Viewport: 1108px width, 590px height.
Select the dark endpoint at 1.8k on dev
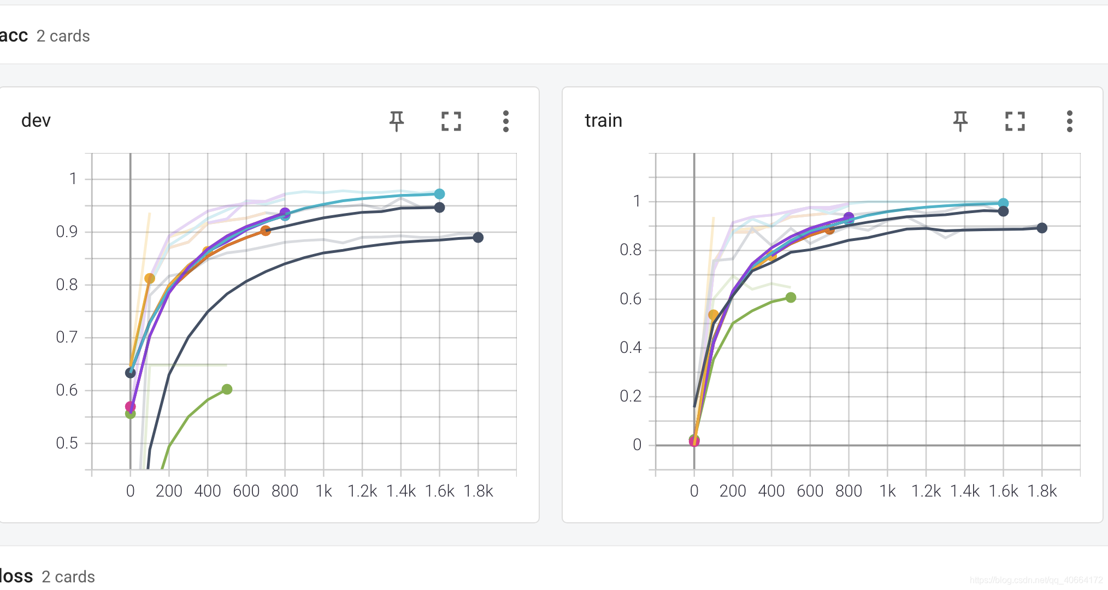478,238
